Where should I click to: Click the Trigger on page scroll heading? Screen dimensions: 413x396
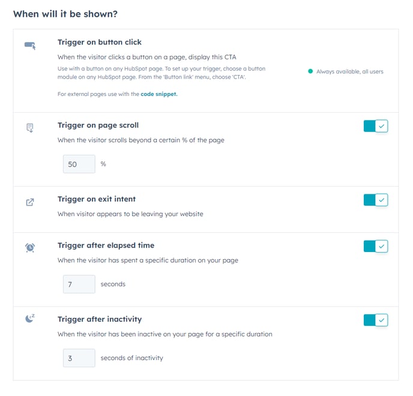click(98, 125)
